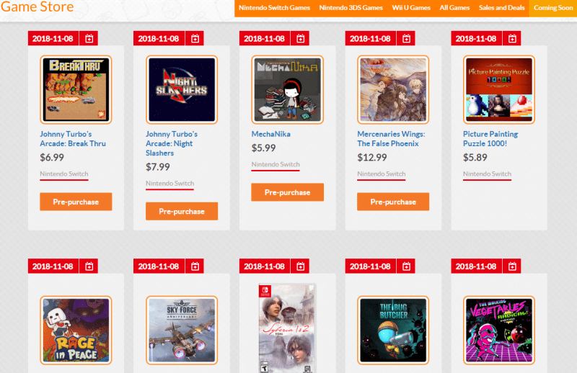Open the Nintendo Switch Games menu
Viewport: 577px width, 373px height.
[x=274, y=8]
